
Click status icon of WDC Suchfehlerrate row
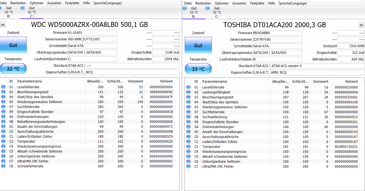click(x=3, y=107)
